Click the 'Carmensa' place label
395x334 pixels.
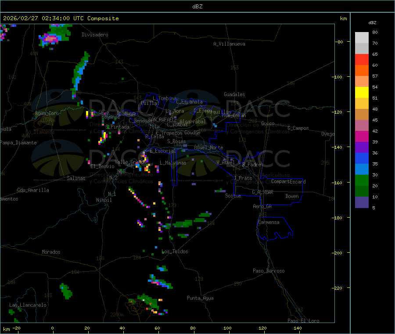tap(269, 222)
